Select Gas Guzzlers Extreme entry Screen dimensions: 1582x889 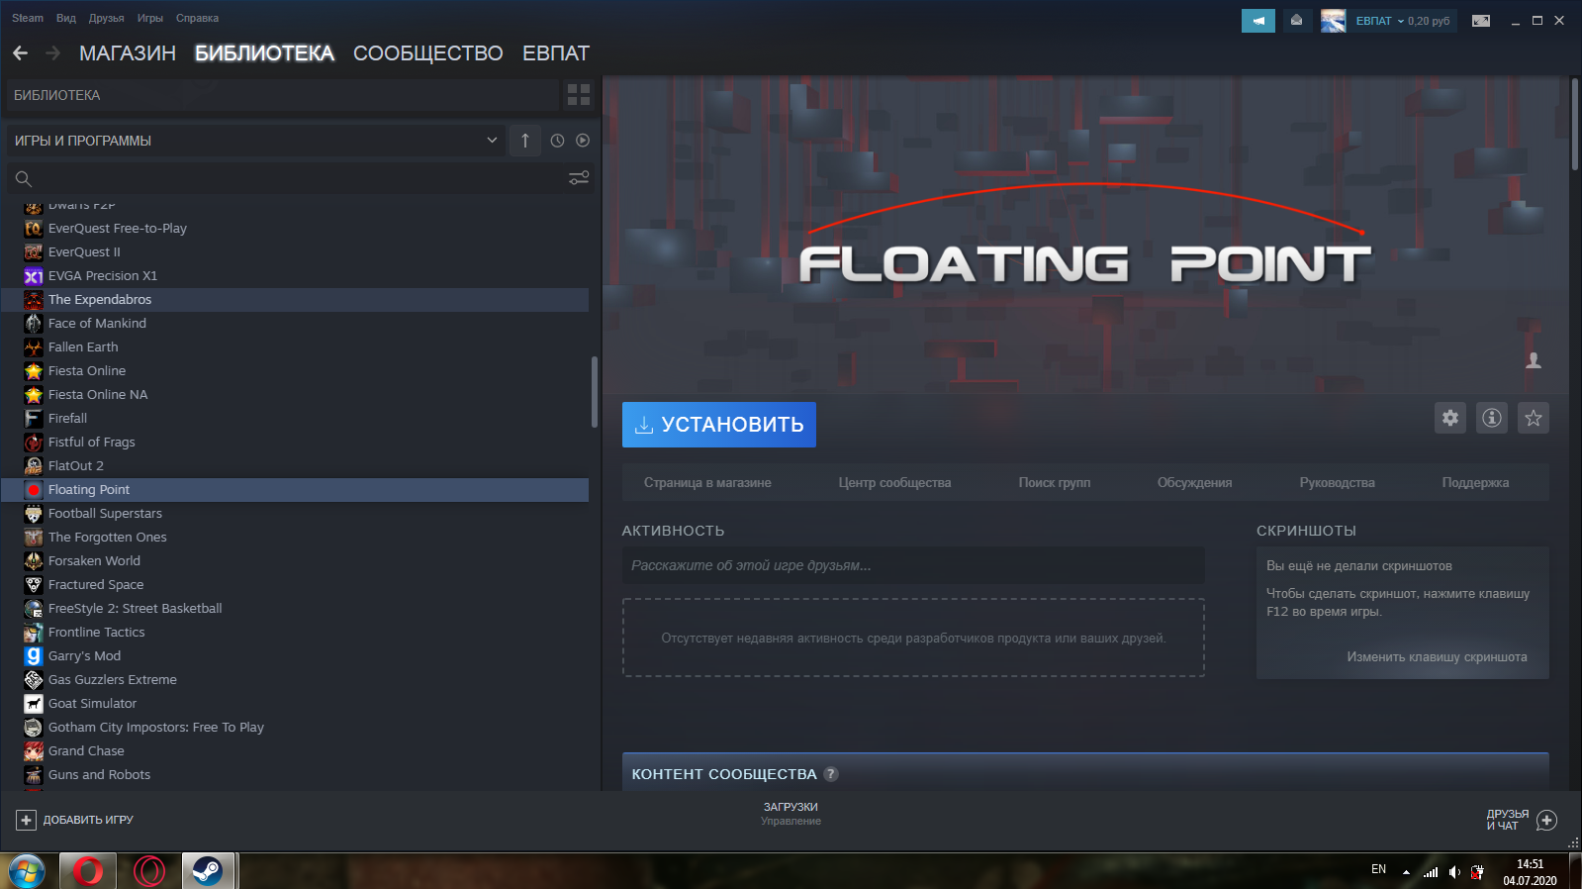[295, 680]
